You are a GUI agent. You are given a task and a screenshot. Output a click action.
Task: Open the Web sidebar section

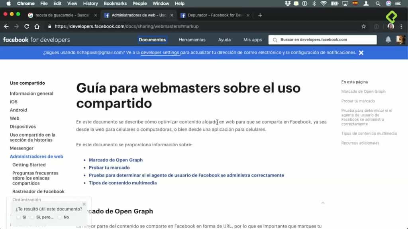tap(15, 118)
